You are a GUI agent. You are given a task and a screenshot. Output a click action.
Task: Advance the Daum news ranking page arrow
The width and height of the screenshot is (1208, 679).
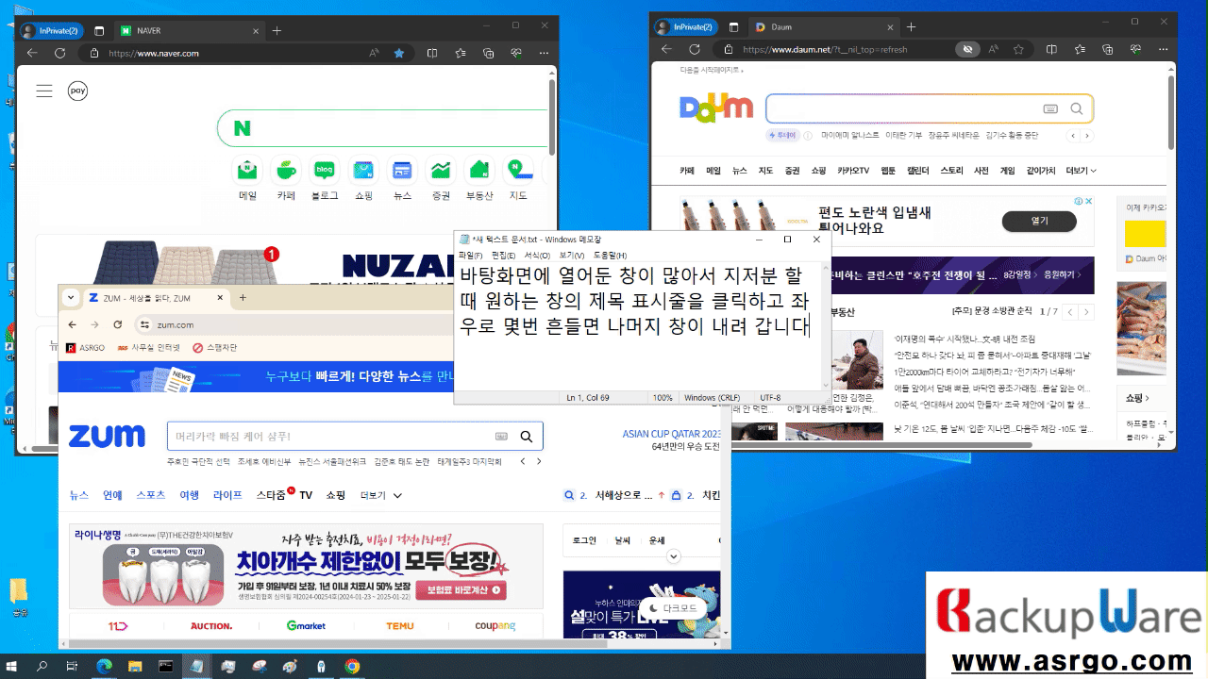1087,311
